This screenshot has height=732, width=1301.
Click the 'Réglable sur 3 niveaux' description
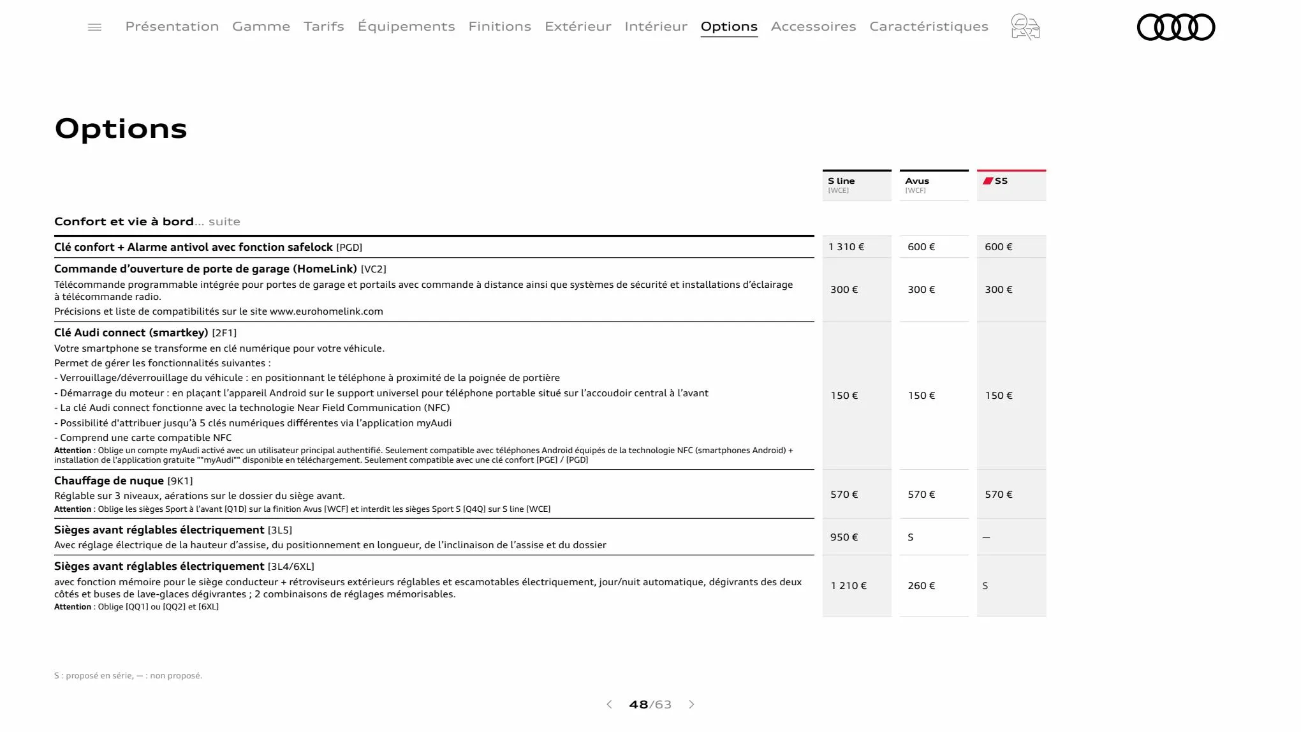click(200, 496)
